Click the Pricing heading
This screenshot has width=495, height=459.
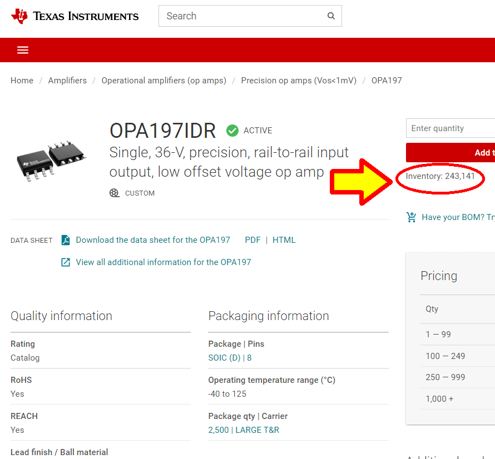pos(439,276)
